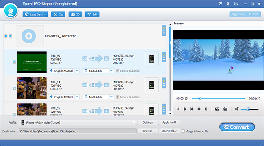The height and width of the screenshot is (146, 264).
Task: Toggle AMD acceleration
Action: (254, 15)
